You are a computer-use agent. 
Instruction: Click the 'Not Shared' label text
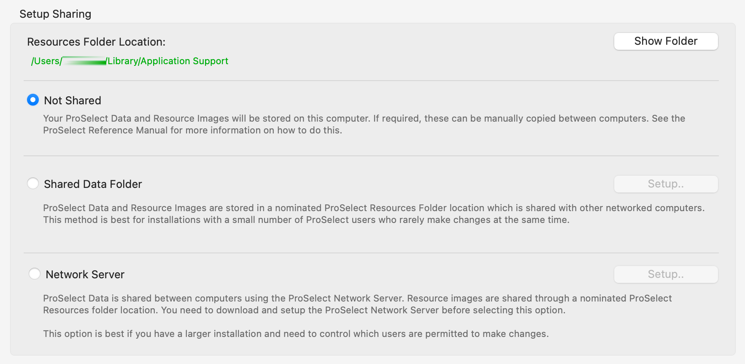[73, 101]
